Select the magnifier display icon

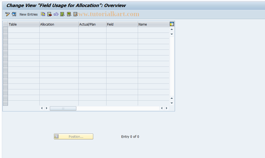tap(14, 14)
